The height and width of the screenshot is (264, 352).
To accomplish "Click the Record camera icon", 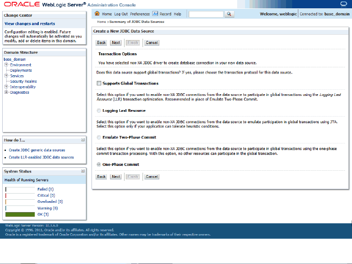I will (155, 14).
